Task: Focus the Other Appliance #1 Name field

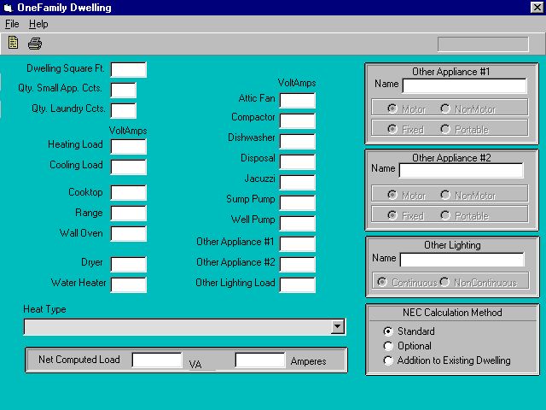Action: [463, 85]
